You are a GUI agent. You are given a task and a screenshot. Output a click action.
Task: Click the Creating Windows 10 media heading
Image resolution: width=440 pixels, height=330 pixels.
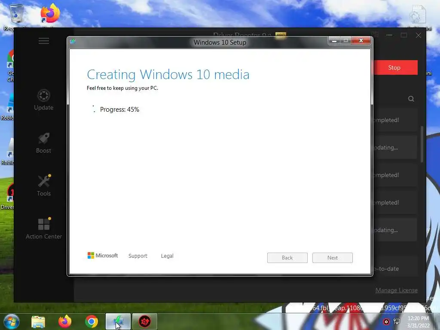click(168, 75)
